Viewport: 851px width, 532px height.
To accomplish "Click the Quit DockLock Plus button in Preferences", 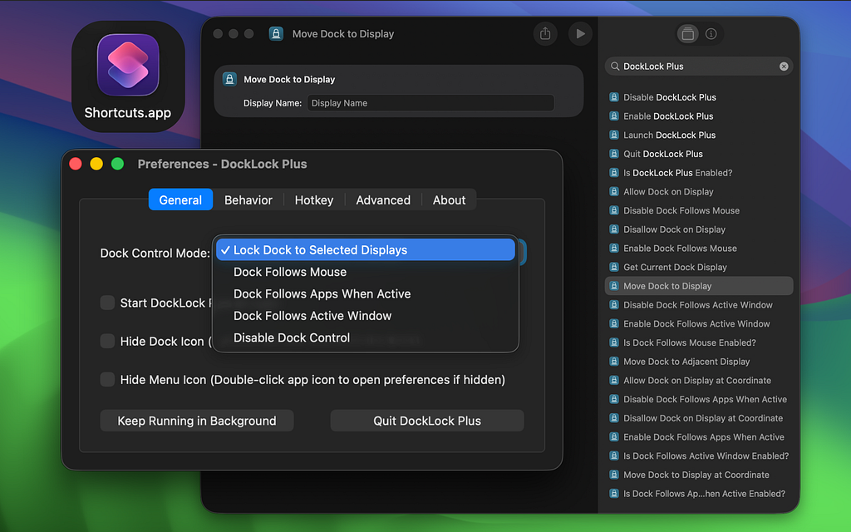I will click(427, 421).
